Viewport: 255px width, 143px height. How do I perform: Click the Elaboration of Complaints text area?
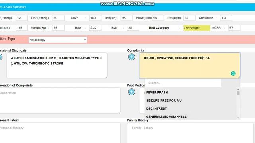click(60, 100)
